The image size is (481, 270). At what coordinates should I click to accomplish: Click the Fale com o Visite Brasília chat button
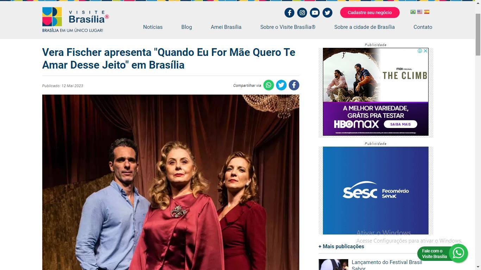tap(443, 253)
